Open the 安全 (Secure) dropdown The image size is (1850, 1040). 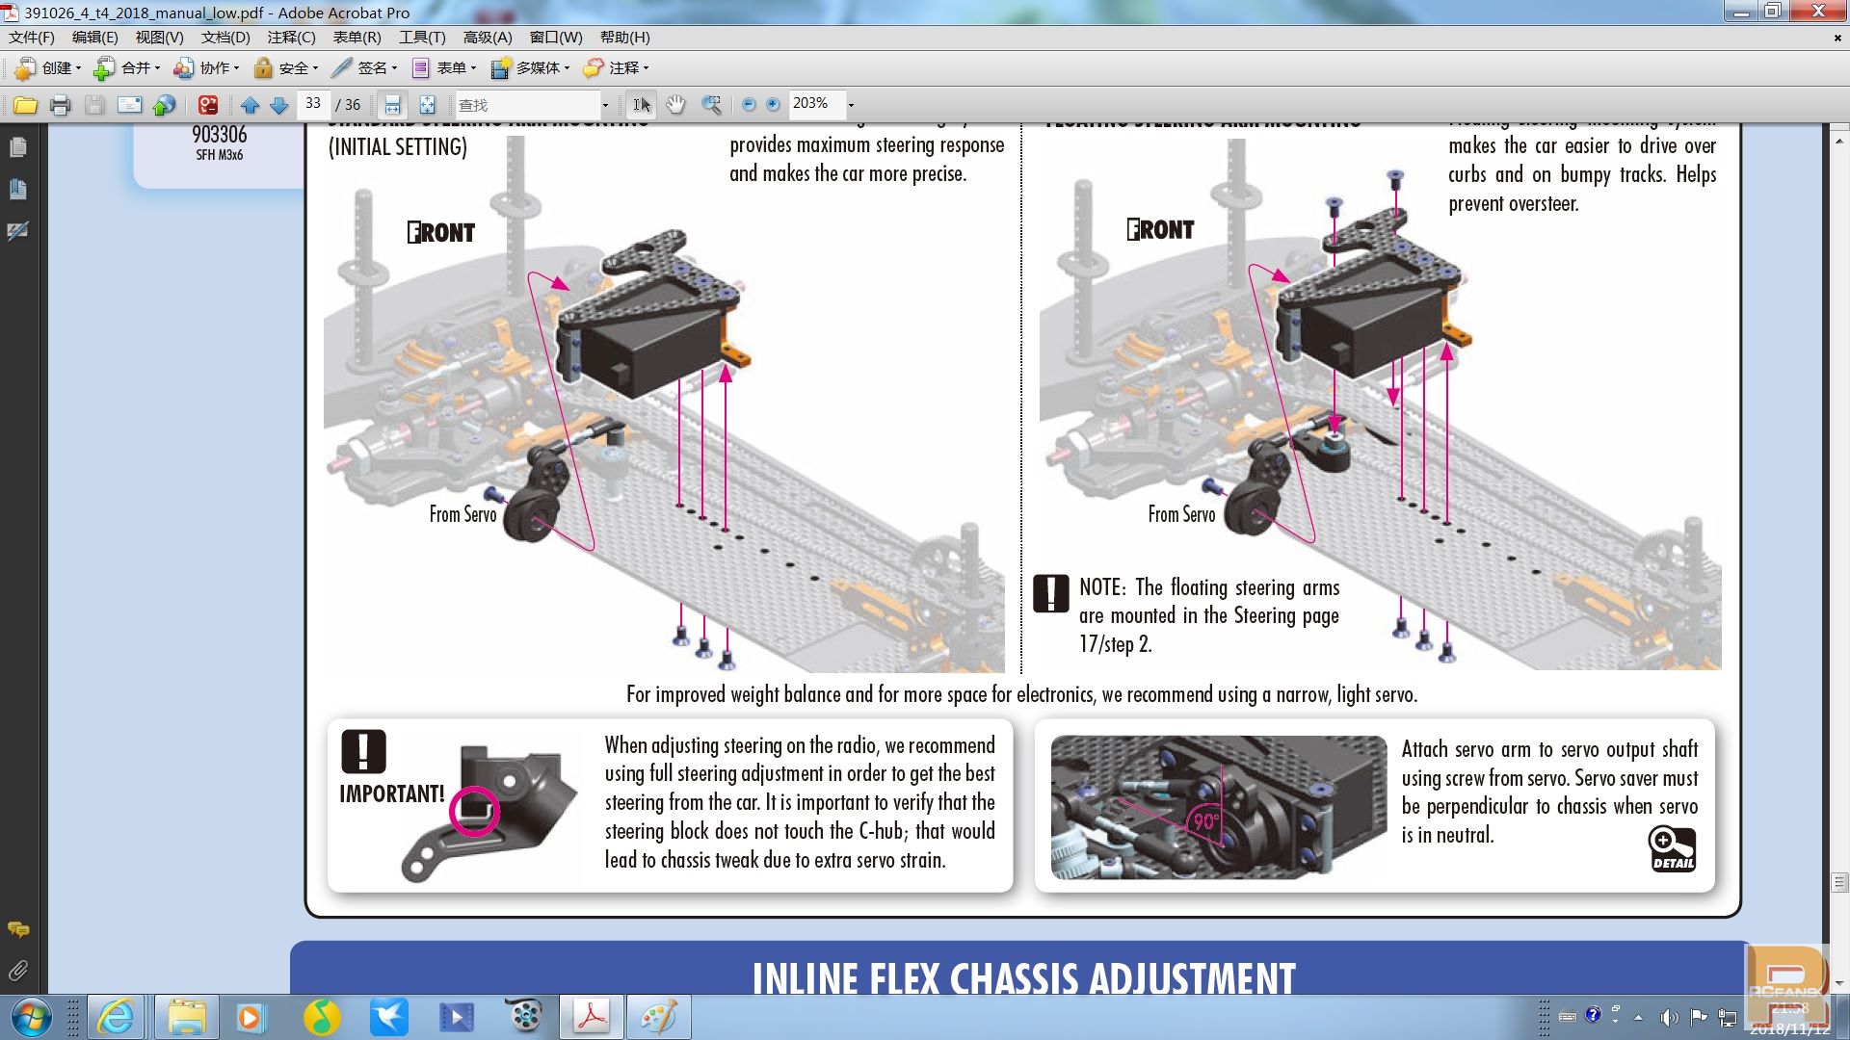click(x=286, y=68)
